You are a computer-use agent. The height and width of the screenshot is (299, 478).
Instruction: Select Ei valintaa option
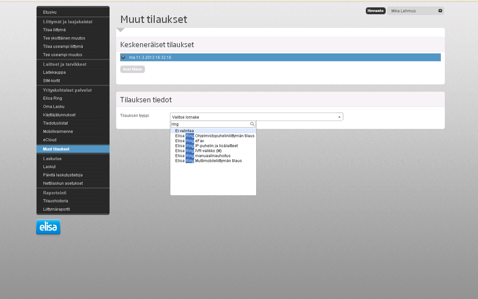[x=213, y=131]
